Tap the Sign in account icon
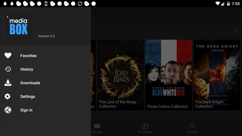 point(8,110)
